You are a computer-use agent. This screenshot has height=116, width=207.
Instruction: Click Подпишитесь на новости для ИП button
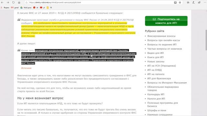coord(166,21)
